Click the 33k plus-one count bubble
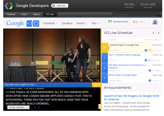This screenshot has width=164, height=116. click(142, 22)
